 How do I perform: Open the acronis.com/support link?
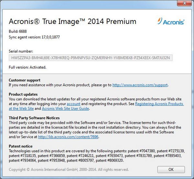click(x=140, y=85)
